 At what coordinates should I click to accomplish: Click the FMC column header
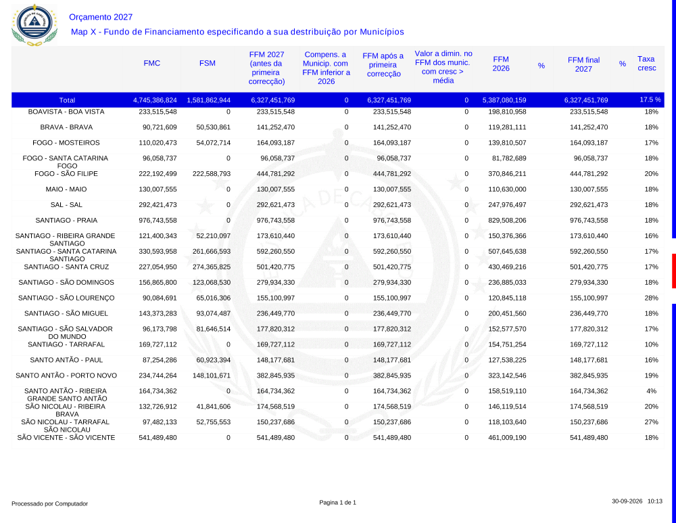151,63
